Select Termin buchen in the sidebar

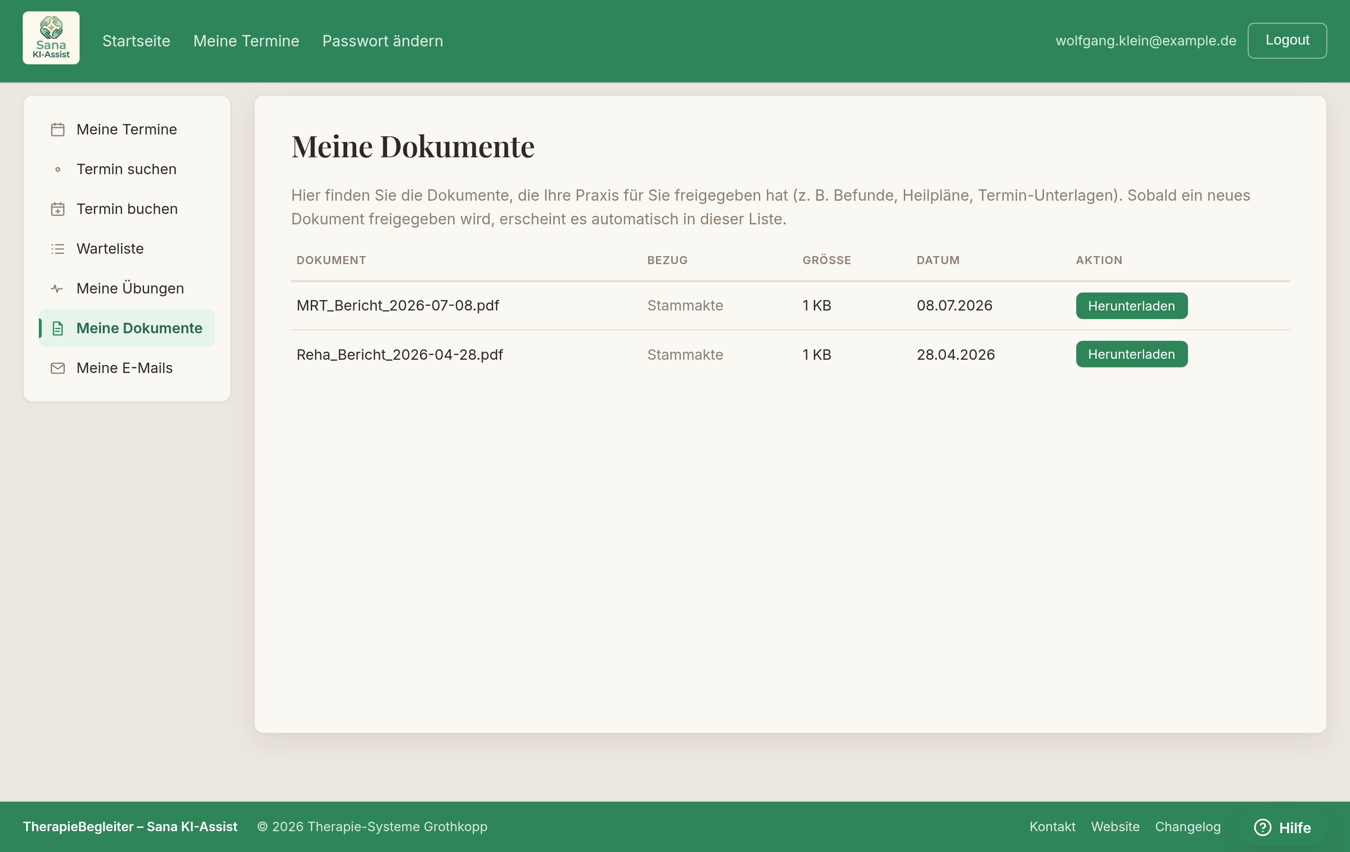tap(126, 209)
